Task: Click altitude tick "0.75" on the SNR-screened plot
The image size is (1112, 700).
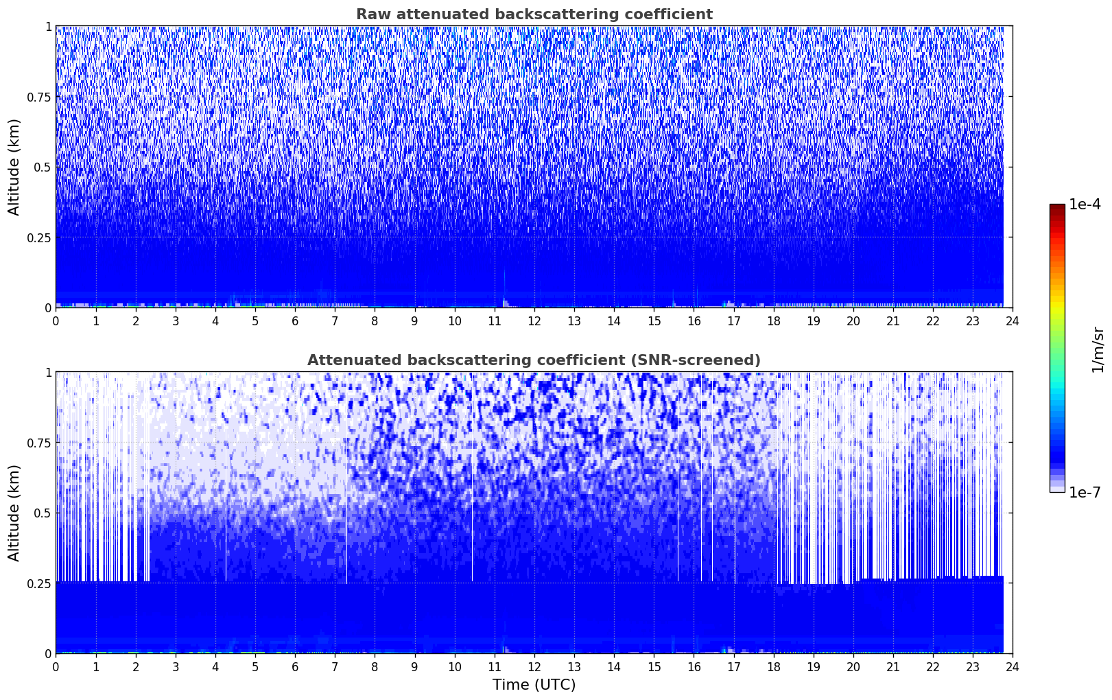Action: (x=38, y=443)
